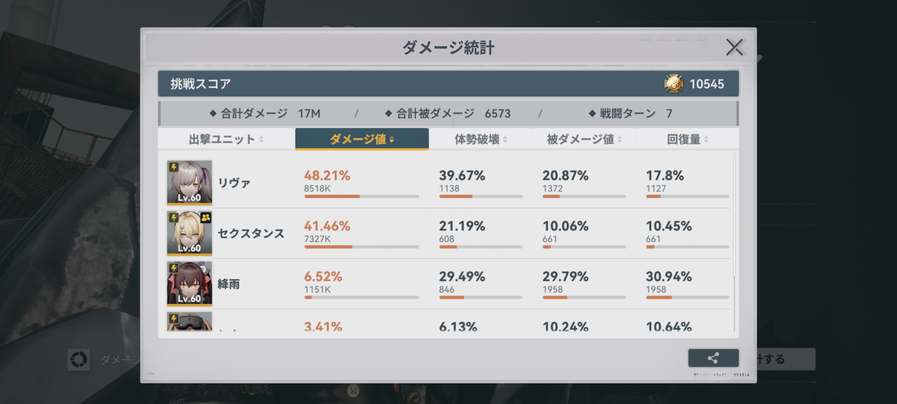897x404 pixels.
Task: Open 絳雨's character portrait
Action: point(189,283)
